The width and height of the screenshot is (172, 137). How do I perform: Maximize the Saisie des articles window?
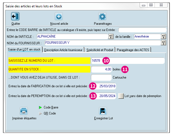tap(151, 5)
